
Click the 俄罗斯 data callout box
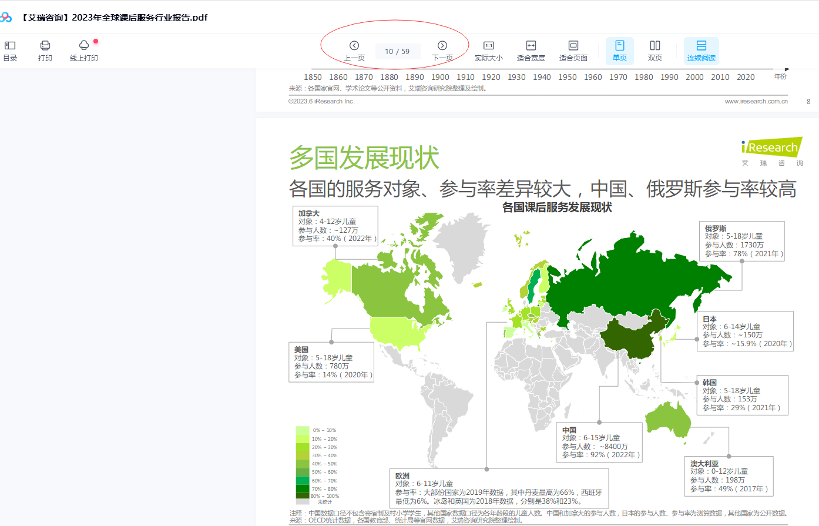744,241
